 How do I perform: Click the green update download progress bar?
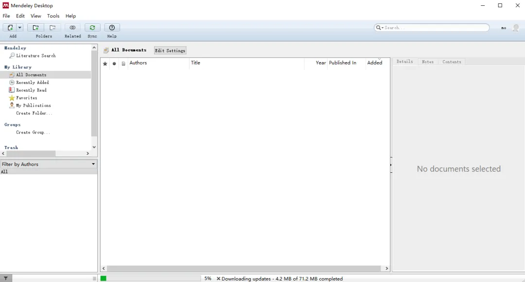coord(150,278)
